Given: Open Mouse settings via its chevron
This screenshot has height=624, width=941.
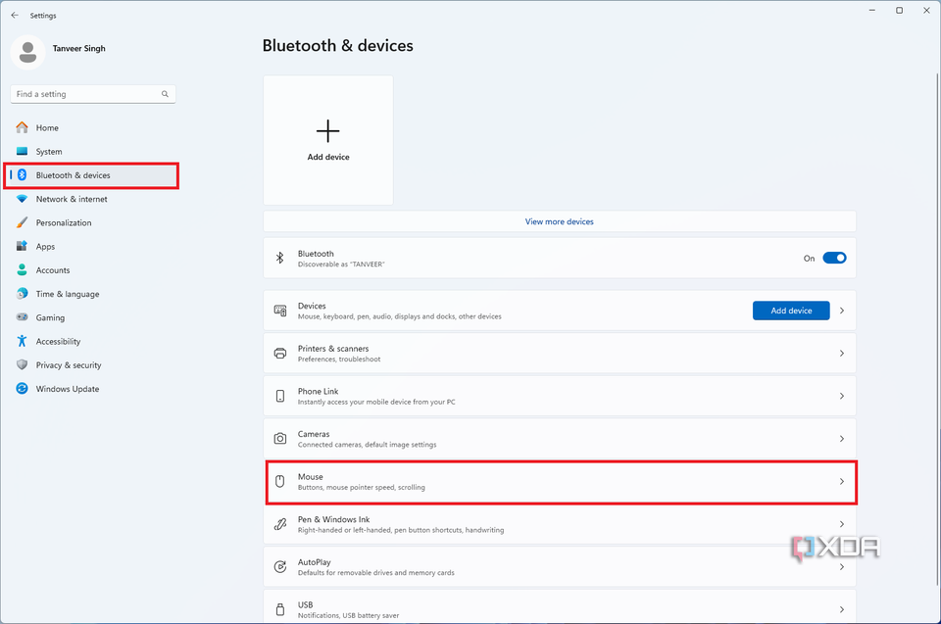Looking at the screenshot, I should pyautogui.click(x=842, y=481).
